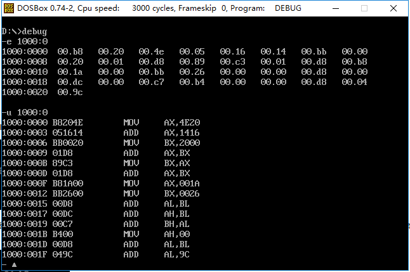Click byte entry '00.04' in fourth row

[354, 82]
